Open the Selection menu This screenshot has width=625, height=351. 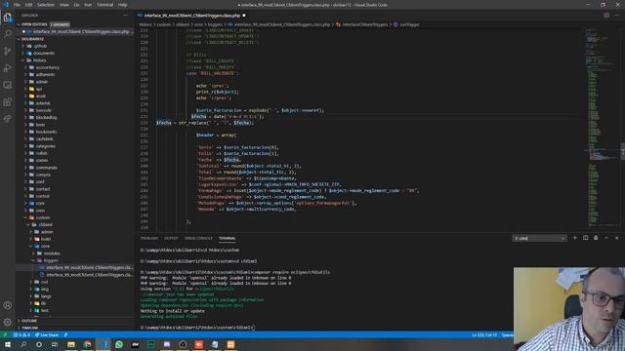coord(46,5)
